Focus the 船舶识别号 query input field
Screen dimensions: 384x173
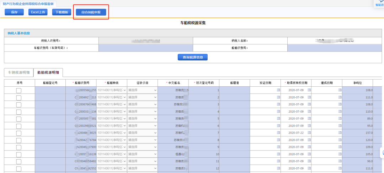[x=335, y=48]
